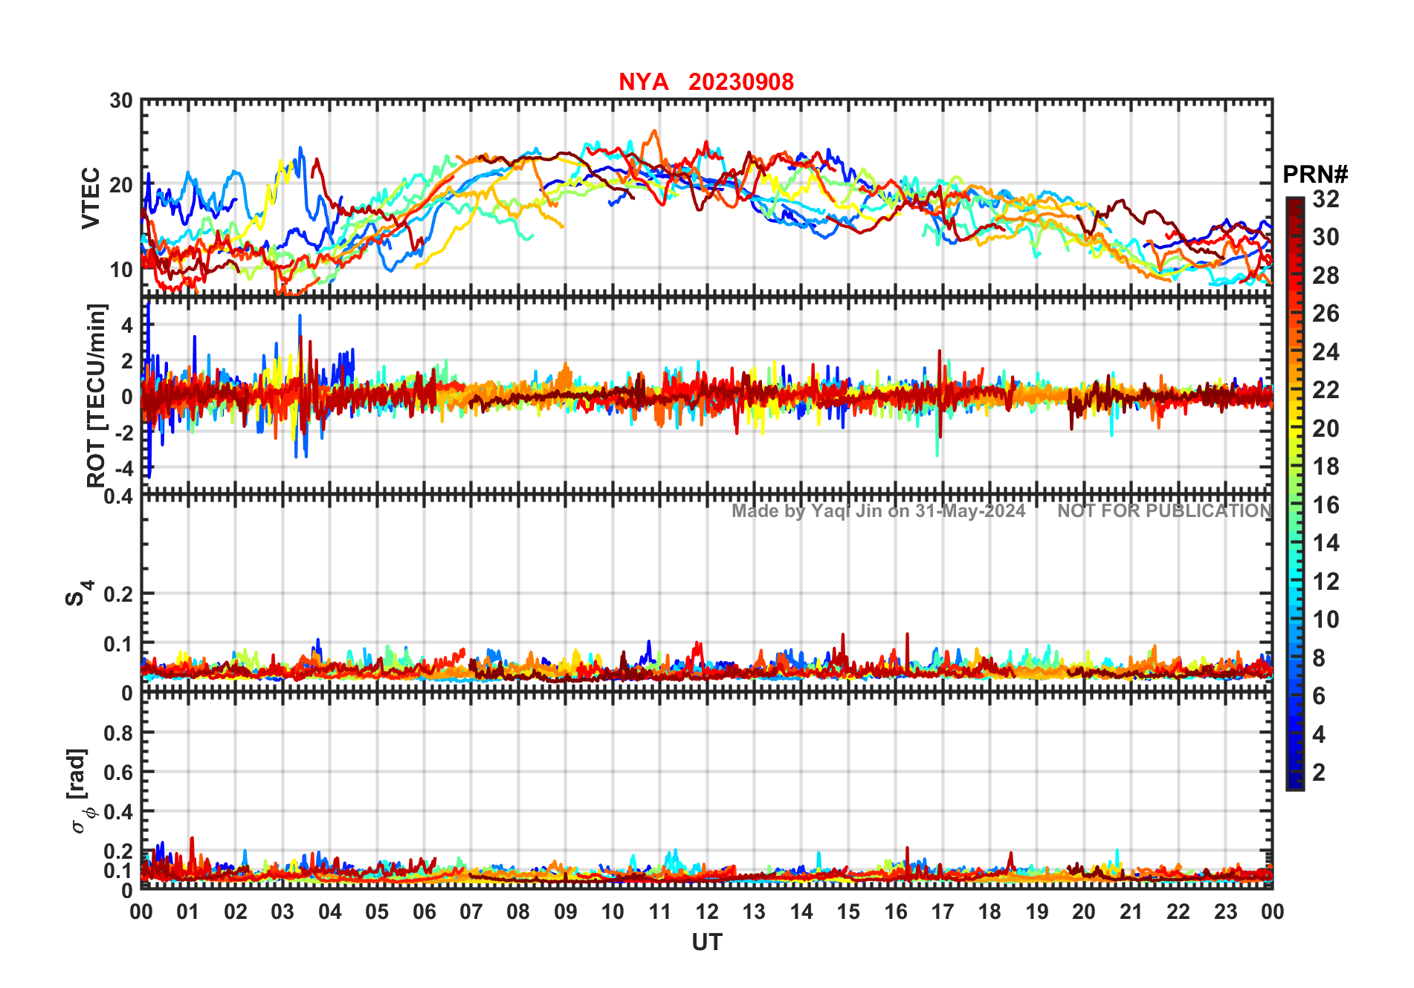Select the "26" label on the PRN color bar
This screenshot has width=1414, height=988.
[1326, 313]
